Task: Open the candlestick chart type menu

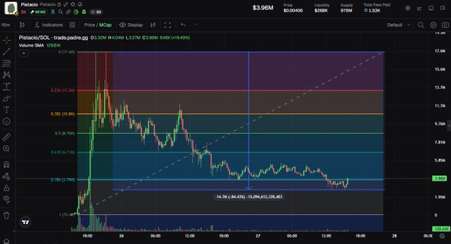Action: (x=22, y=25)
